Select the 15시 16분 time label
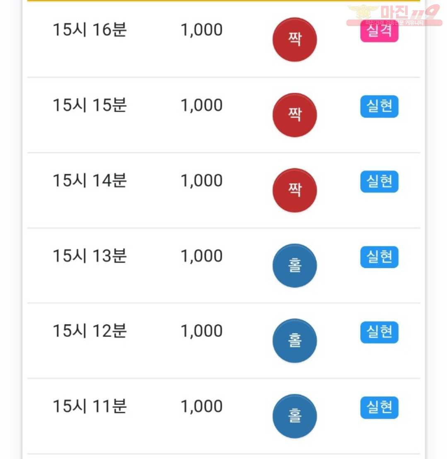The width and height of the screenshot is (447, 459). [89, 29]
